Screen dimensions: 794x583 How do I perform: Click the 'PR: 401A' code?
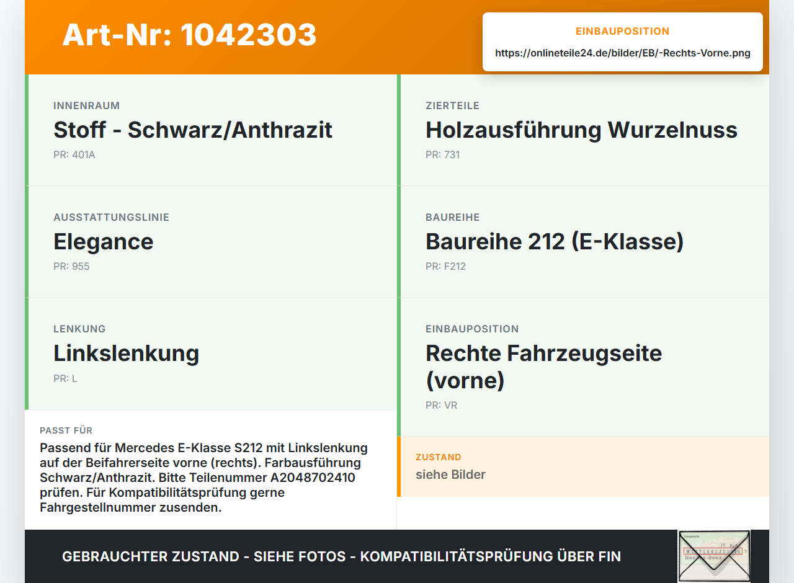(74, 155)
